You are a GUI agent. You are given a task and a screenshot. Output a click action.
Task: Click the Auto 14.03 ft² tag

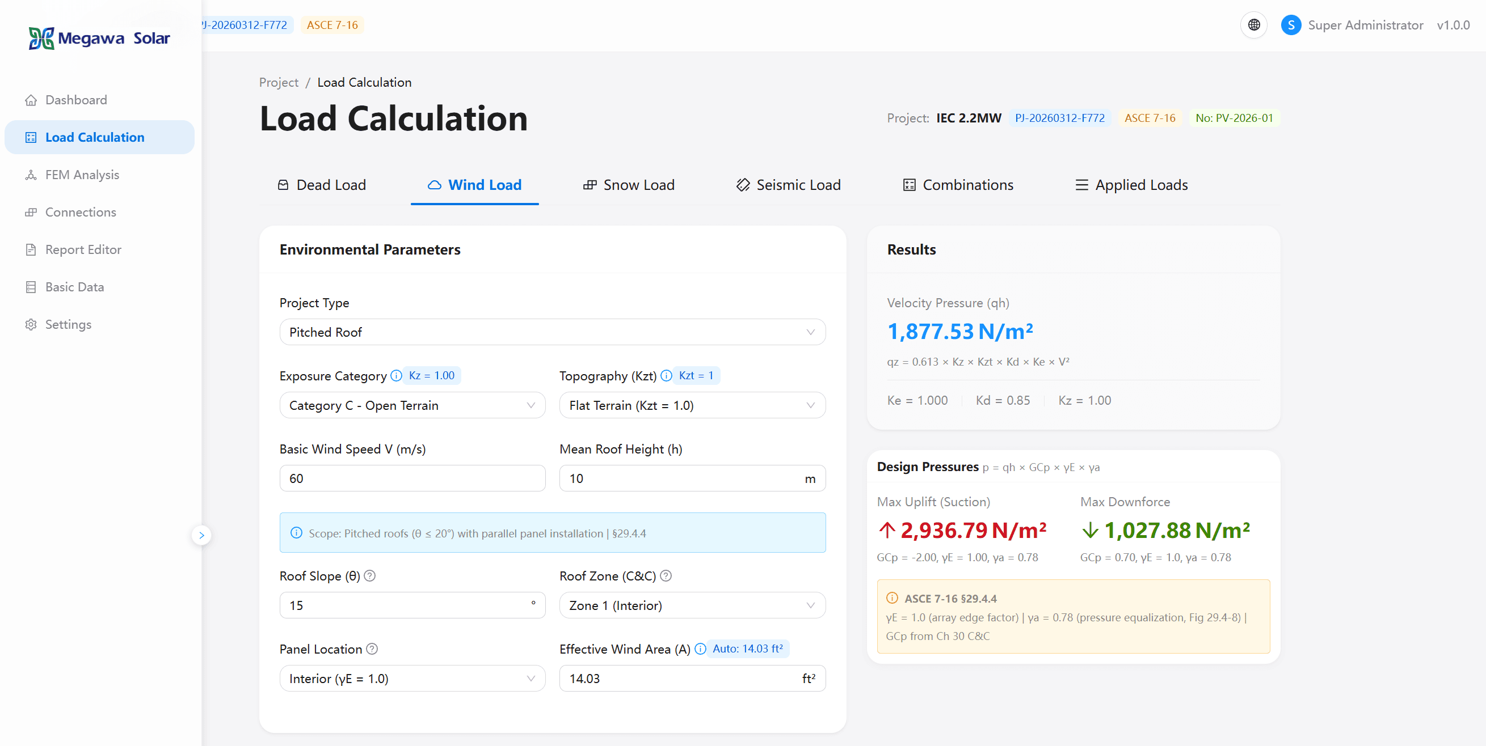tap(748, 648)
